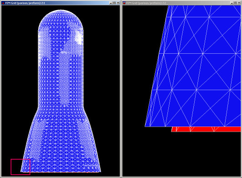Click inside the pink zoom rectangle

[20, 167]
